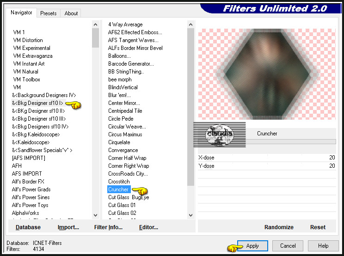
Task: Choose &<Bkg Kaleidoscope> category
Action: (x=36, y=134)
